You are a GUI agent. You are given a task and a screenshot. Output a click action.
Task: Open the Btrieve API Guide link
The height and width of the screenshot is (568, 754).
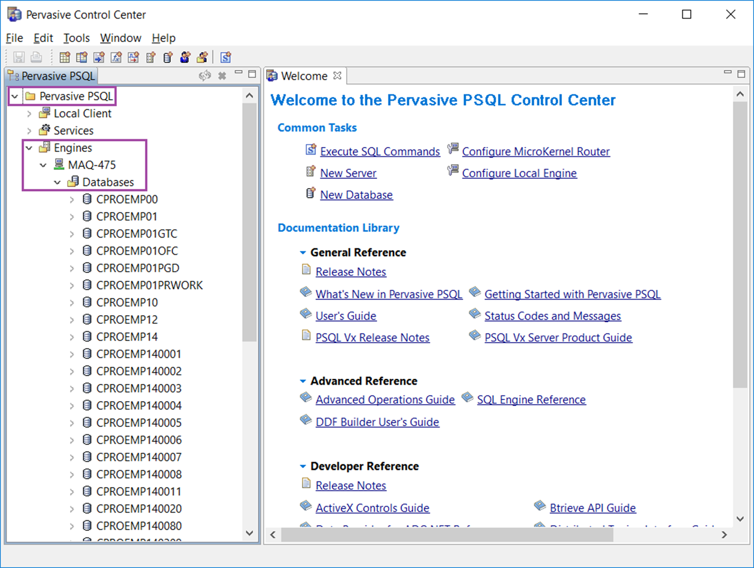coord(593,508)
